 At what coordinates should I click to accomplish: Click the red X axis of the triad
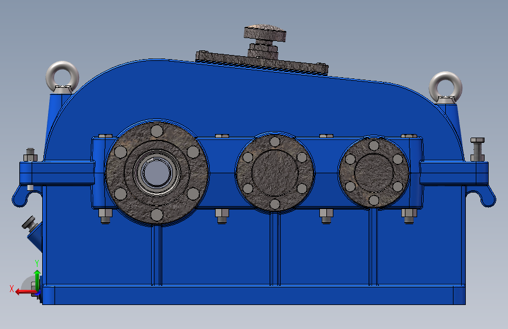pyautogui.click(x=25, y=292)
